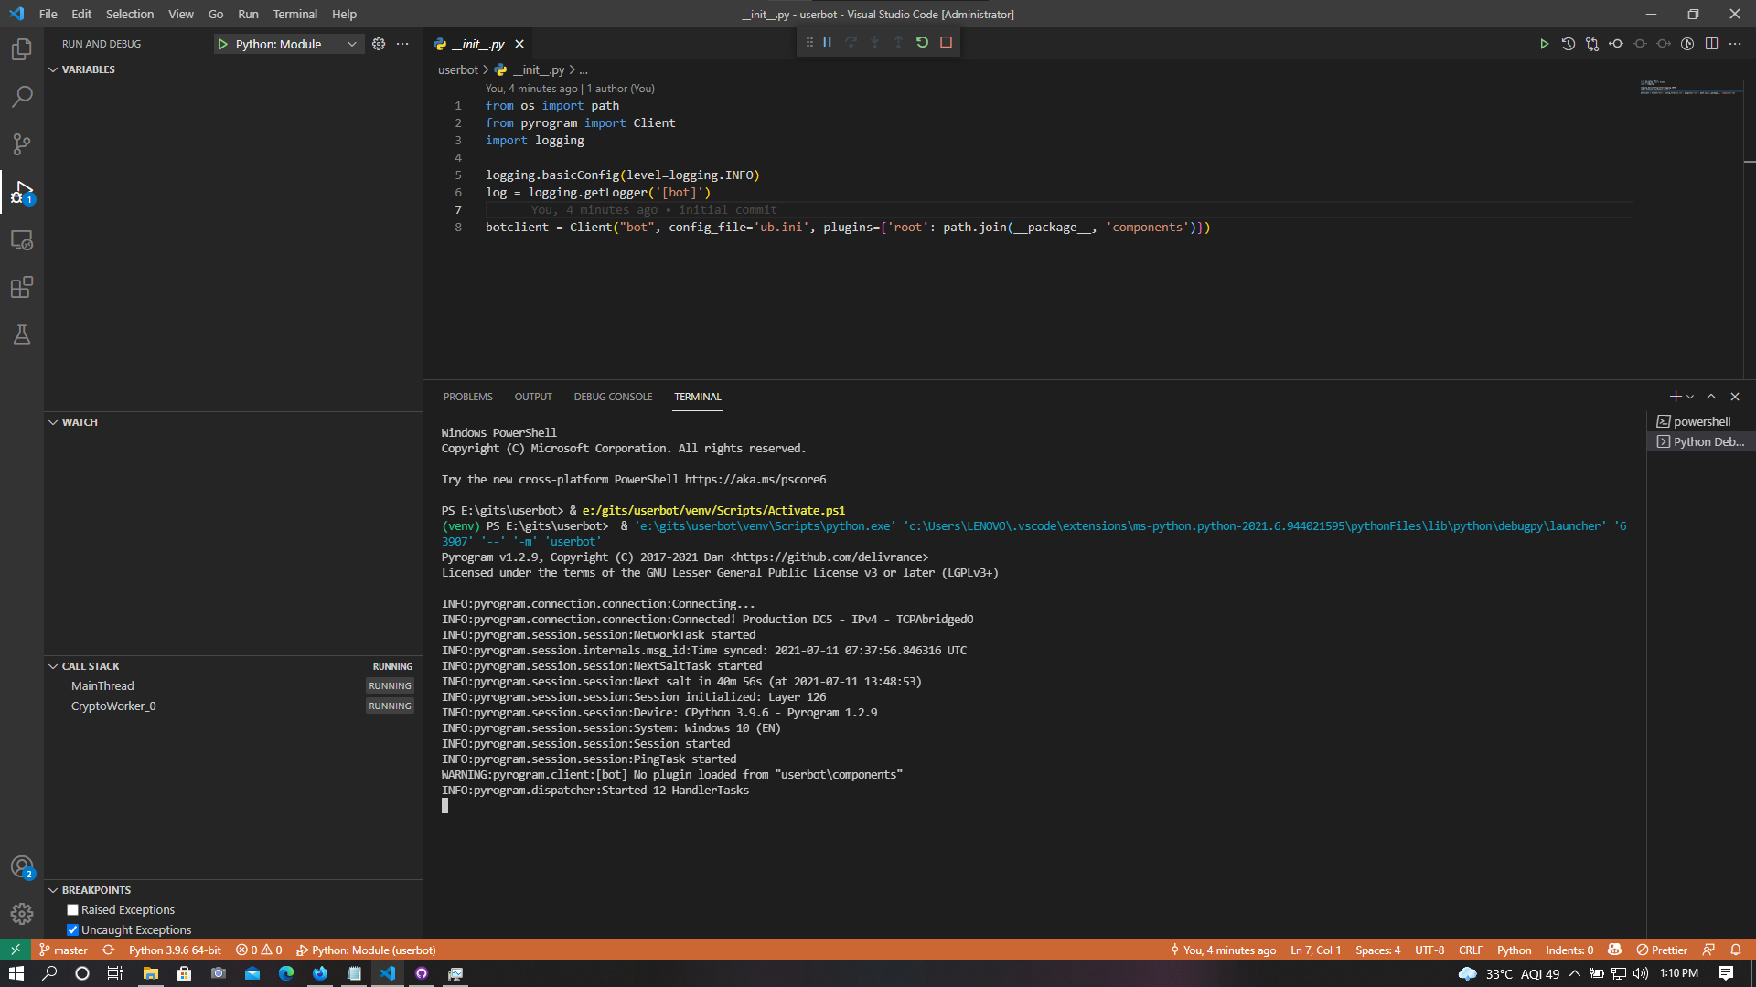1756x987 pixels.
Task: Synchronize changes icon in status bar
Action: coord(108,950)
